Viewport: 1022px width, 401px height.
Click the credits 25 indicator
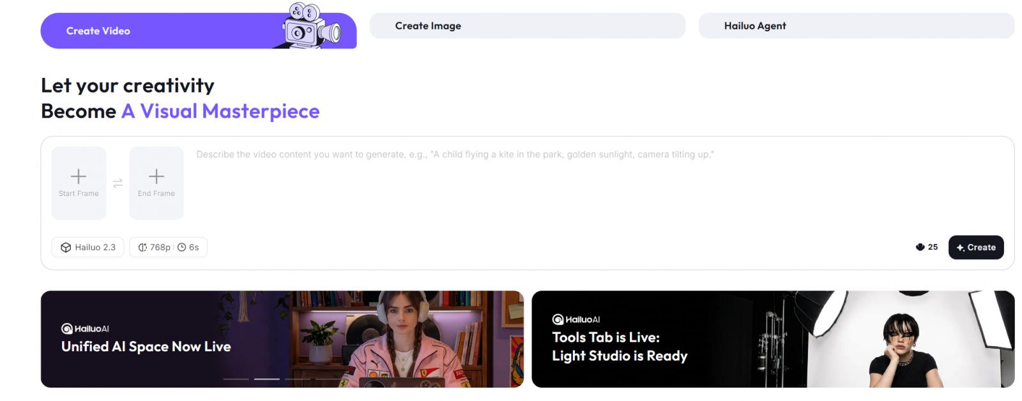click(927, 247)
